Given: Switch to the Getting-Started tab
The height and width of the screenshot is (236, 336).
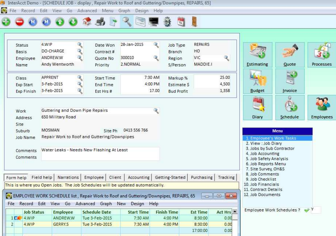Looking at the screenshot, I should (170, 177).
